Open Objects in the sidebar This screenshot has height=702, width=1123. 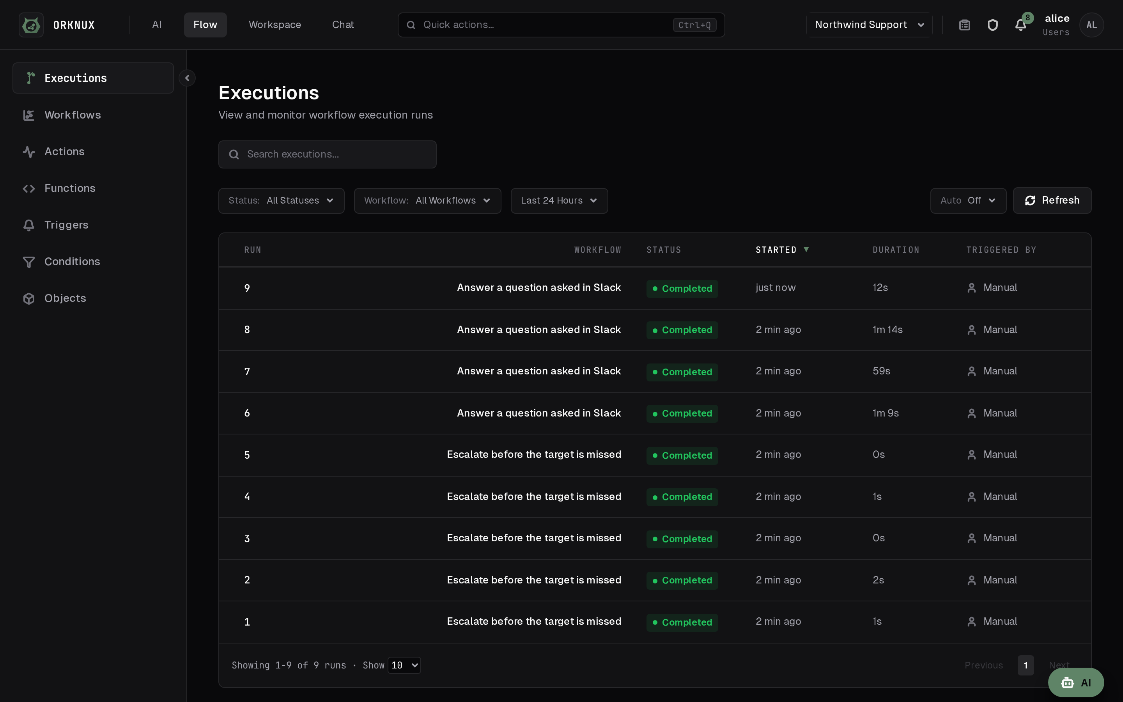[x=93, y=298]
